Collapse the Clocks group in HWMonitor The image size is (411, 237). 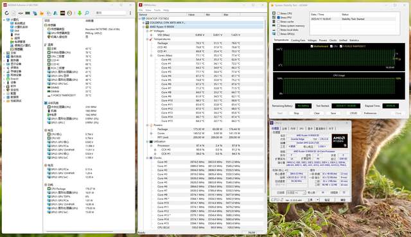pos(147,158)
